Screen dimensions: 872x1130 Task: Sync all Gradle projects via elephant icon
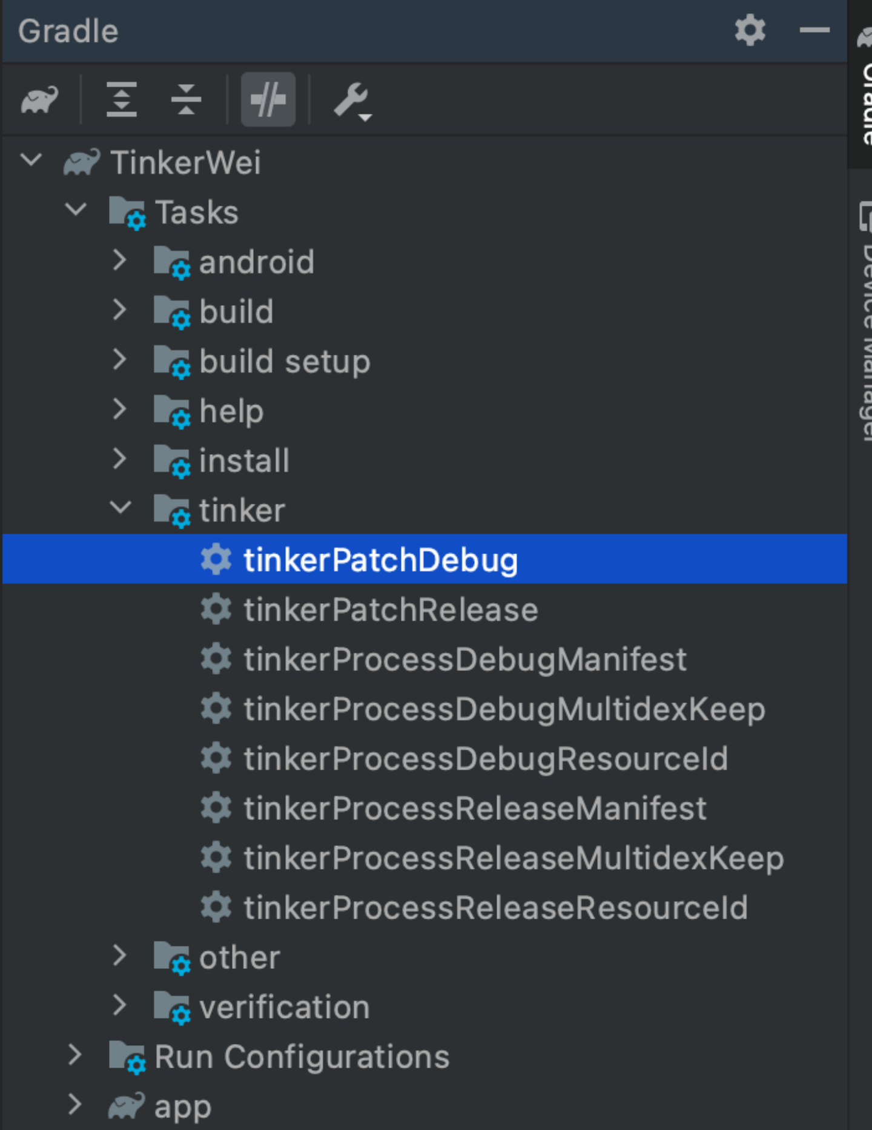point(40,99)
